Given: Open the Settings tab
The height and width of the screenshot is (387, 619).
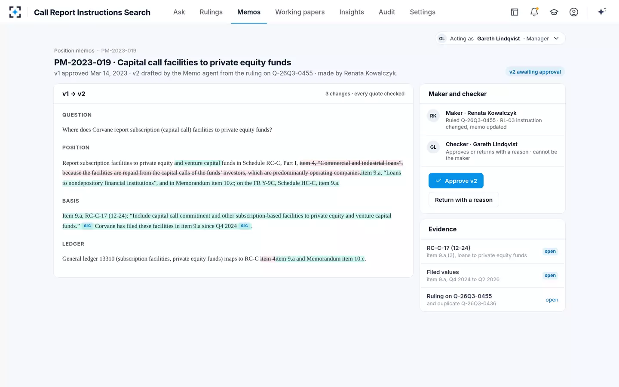Looking at the screenshot, I should (423, 12).
